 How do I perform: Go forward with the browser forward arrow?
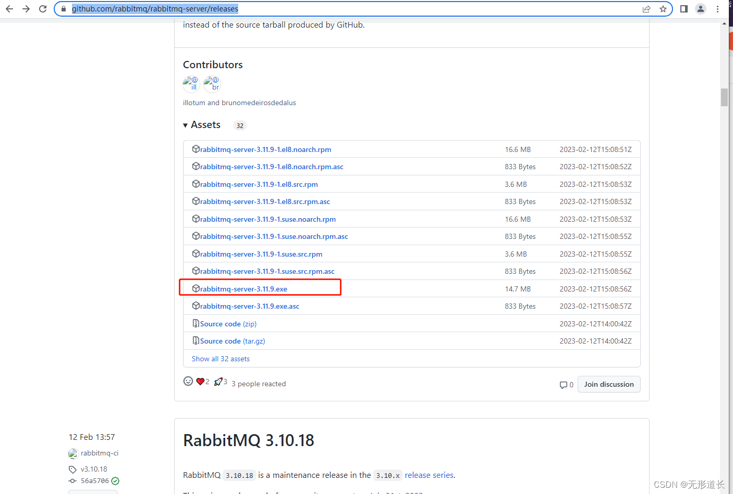point(26,9)
